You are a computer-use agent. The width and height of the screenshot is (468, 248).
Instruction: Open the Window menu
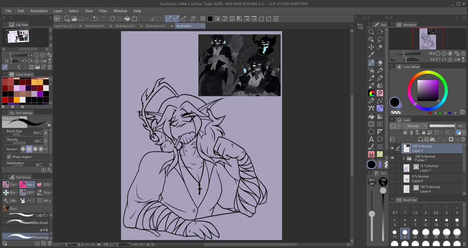(x=120, y=11)
